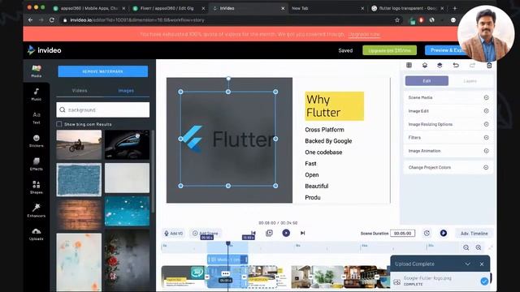The width and height of the screenshot is (520, 292).
Task: Switch to the New Tab browser tab
Action: (x=327, y=8)
